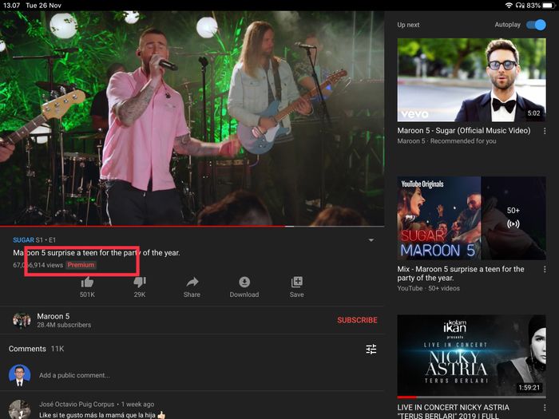Tap the comment Like si te gusto más
The width and height of the screenshot is (559, 419).
(x=102, y=415)
